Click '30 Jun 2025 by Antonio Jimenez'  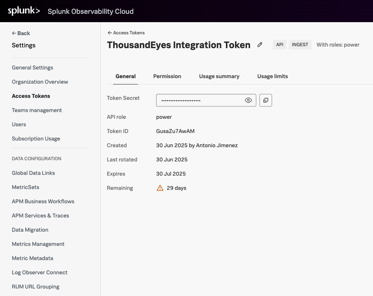pos(197,145)
